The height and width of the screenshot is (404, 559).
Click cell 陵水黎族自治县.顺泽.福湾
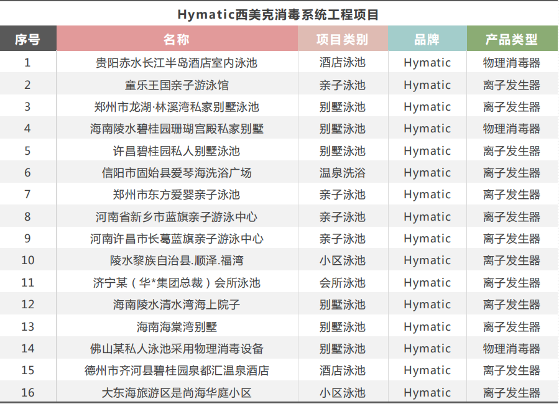[x=177, y=260]
